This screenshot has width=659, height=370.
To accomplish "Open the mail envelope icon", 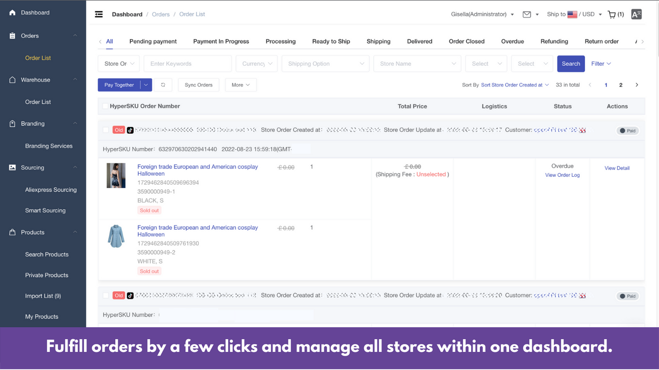I will (527, 14).
